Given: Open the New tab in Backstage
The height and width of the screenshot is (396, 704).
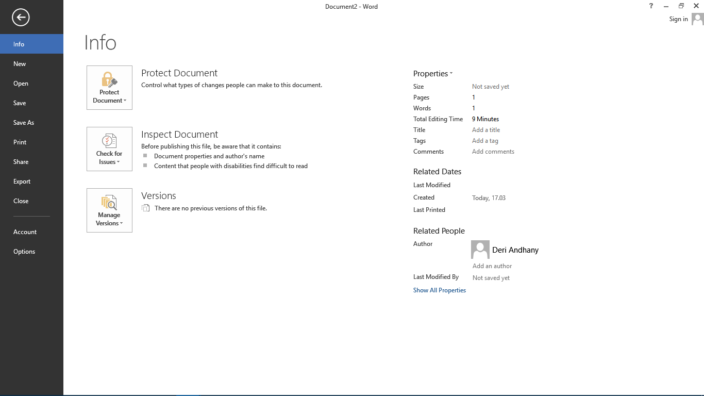Looking at the screenshot, I should point(31,63).
